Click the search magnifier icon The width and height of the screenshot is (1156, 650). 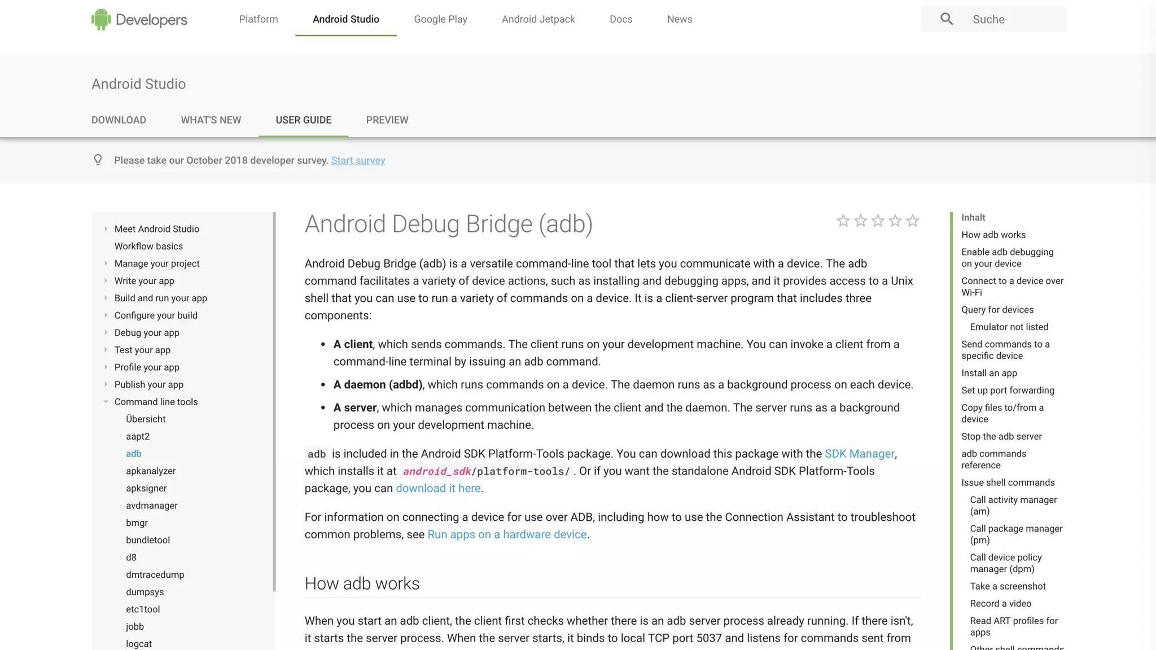tap(947, 19)
